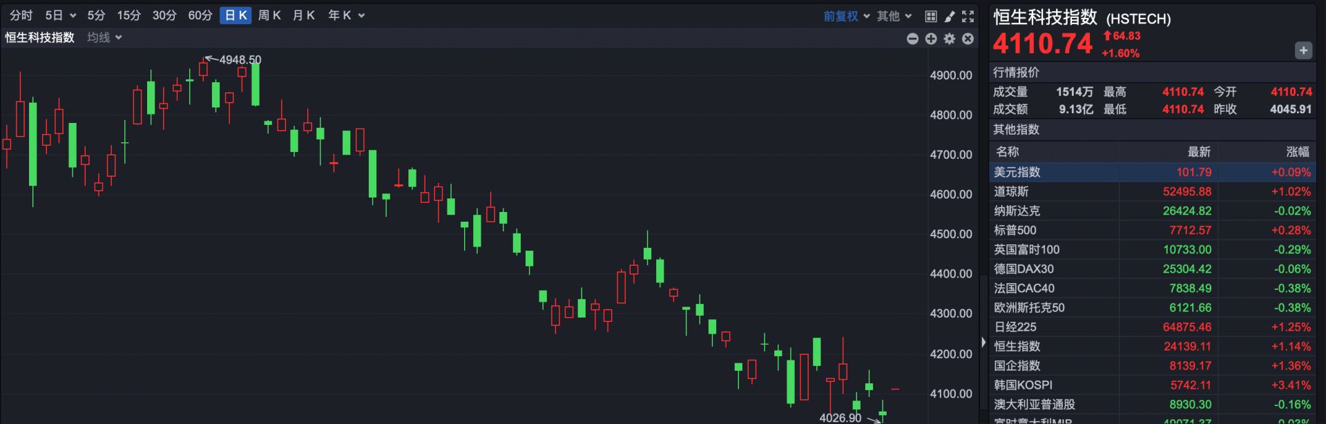Select the 周K weekly candlestick tab
Screen dimensions: 1326x424
coord(269,15)
